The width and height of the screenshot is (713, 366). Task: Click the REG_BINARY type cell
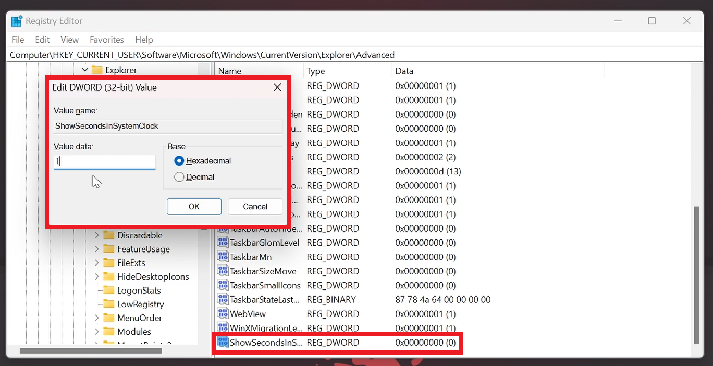[x=331, y=300]
